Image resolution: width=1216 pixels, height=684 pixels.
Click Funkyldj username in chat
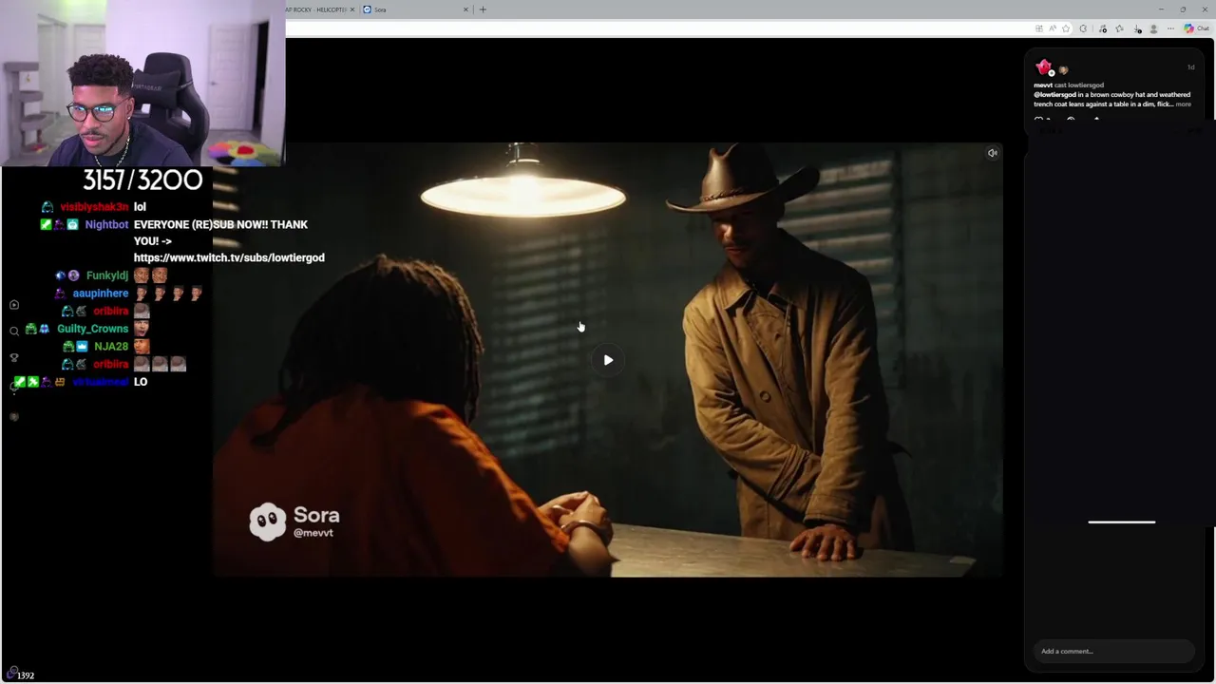click(107, 275)
